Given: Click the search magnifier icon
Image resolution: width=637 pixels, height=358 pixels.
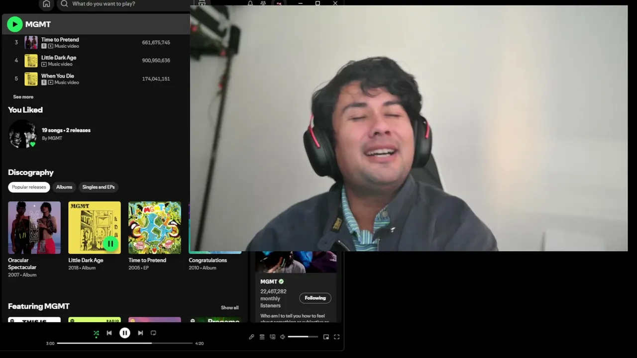Looking at the screenshot, I should pos(64,3).
